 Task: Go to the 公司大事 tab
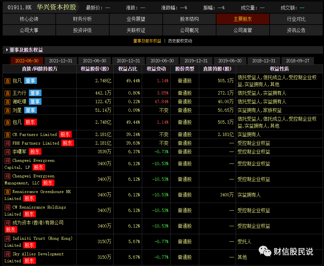point(29,31)
